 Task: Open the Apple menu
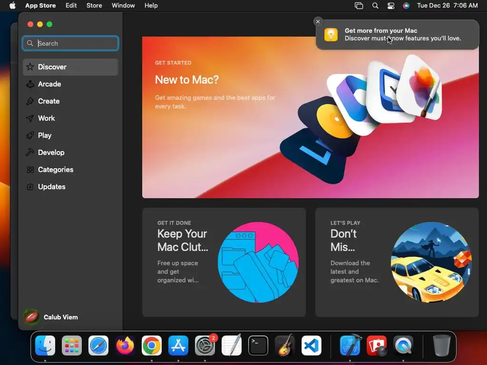(x=12, y=6)
